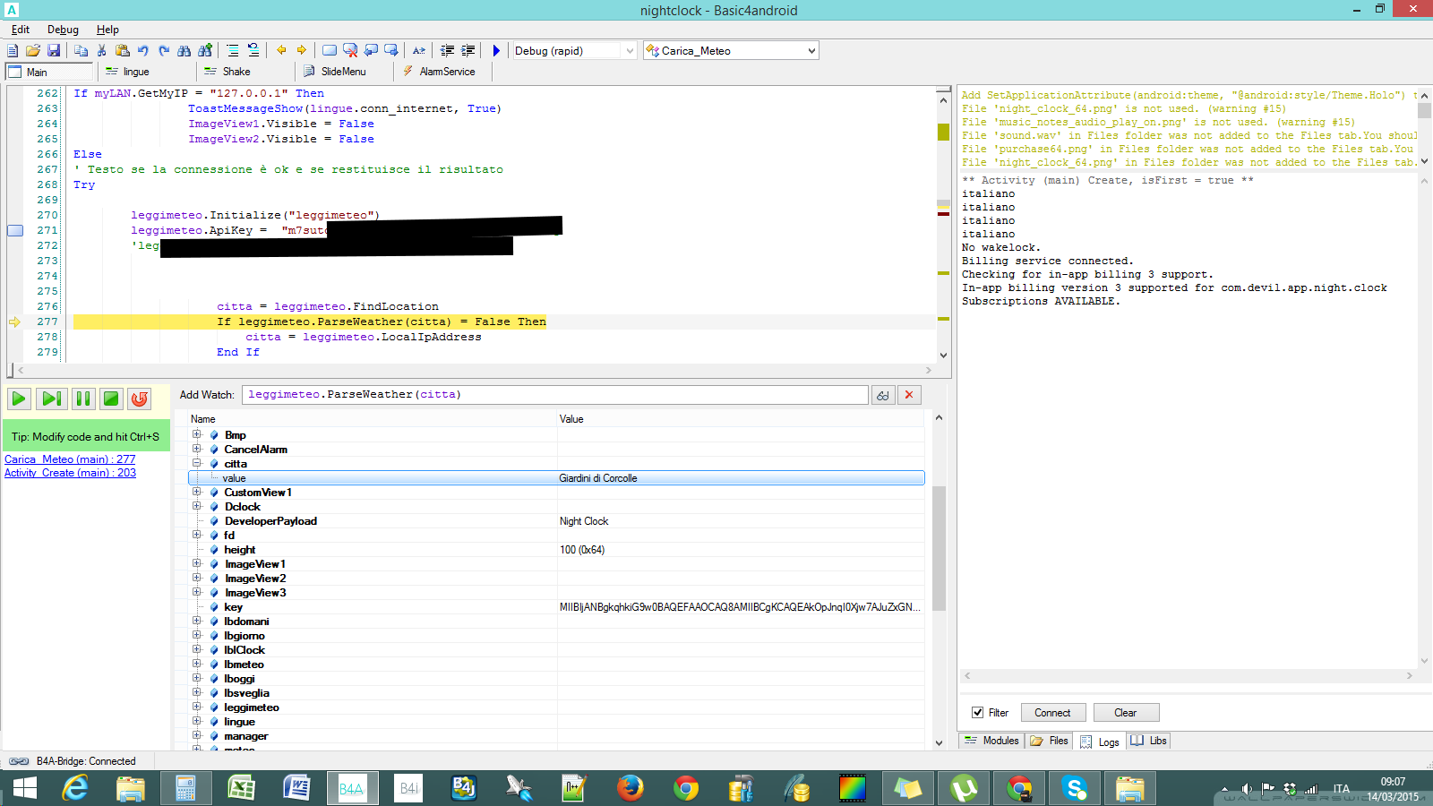Image resolution: width=1433 pixels, height=806 pixels.
Task: Expand the ImageView1 tree node
Action: click(x=196, y=563)
